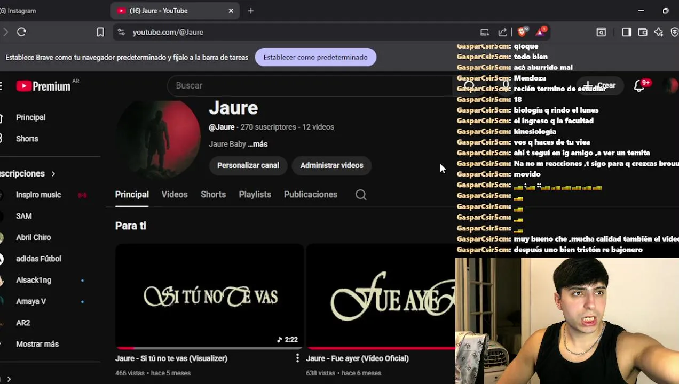Open Principal in the left sidebar
The height and width of the screenshot is (384, 679).
(31, 117)
